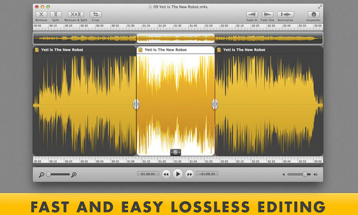Open the Inspector panel
Viewport: 358px width, 215px height.
coord(313,14)
